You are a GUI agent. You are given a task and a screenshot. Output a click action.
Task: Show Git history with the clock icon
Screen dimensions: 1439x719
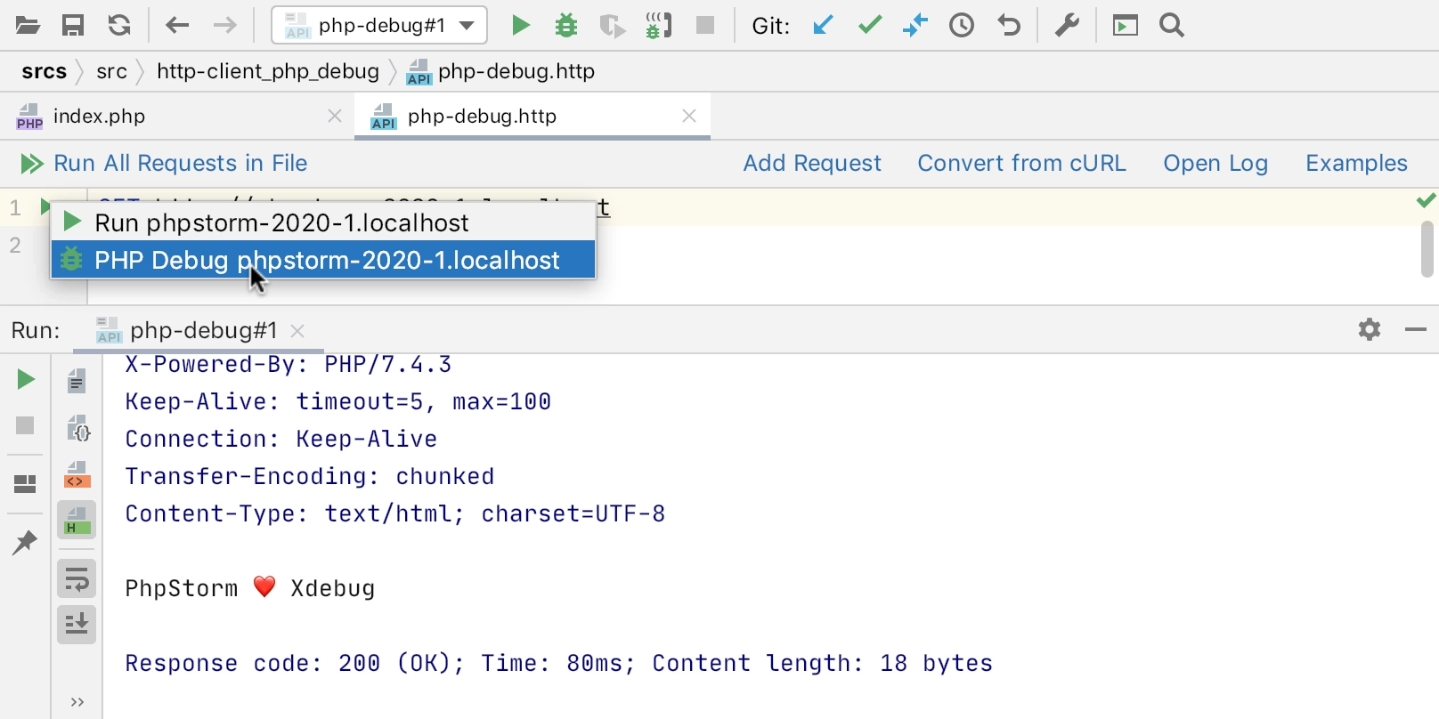click(962, 26)
